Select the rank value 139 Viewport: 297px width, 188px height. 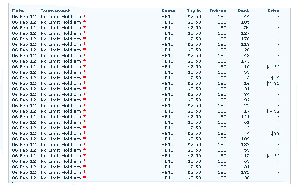click(x=245, y=145)
